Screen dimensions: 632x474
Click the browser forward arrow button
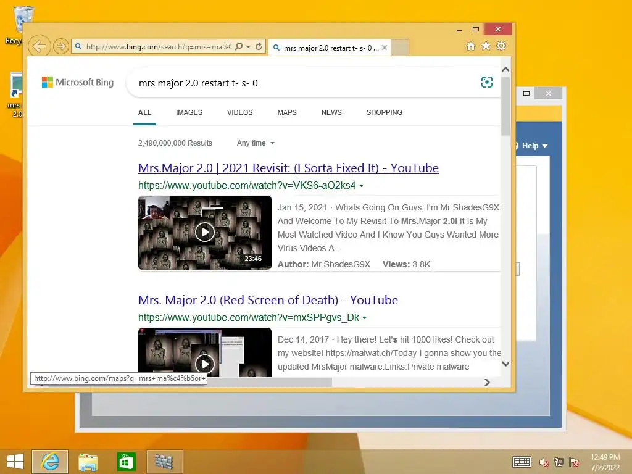[61, 46]
